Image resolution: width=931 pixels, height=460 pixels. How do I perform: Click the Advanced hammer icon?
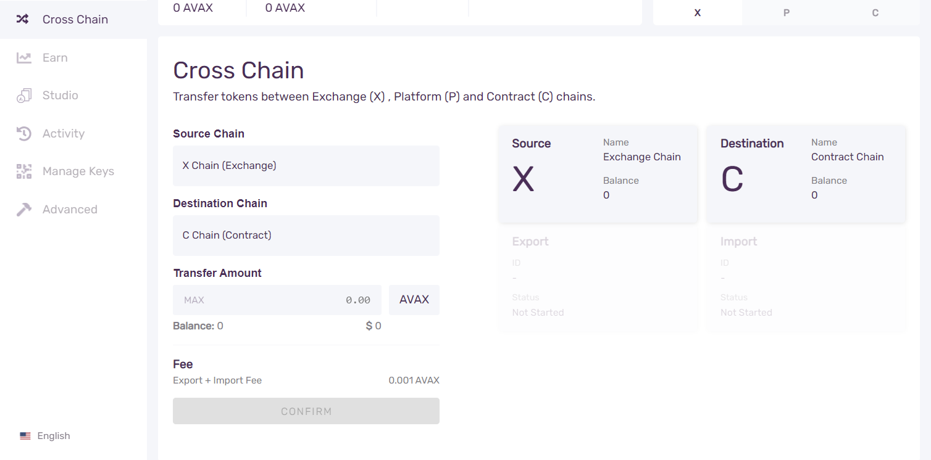tap(23, 210)
